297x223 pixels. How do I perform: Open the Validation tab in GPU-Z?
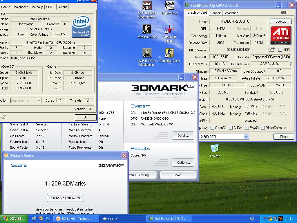tap(231, 13)
